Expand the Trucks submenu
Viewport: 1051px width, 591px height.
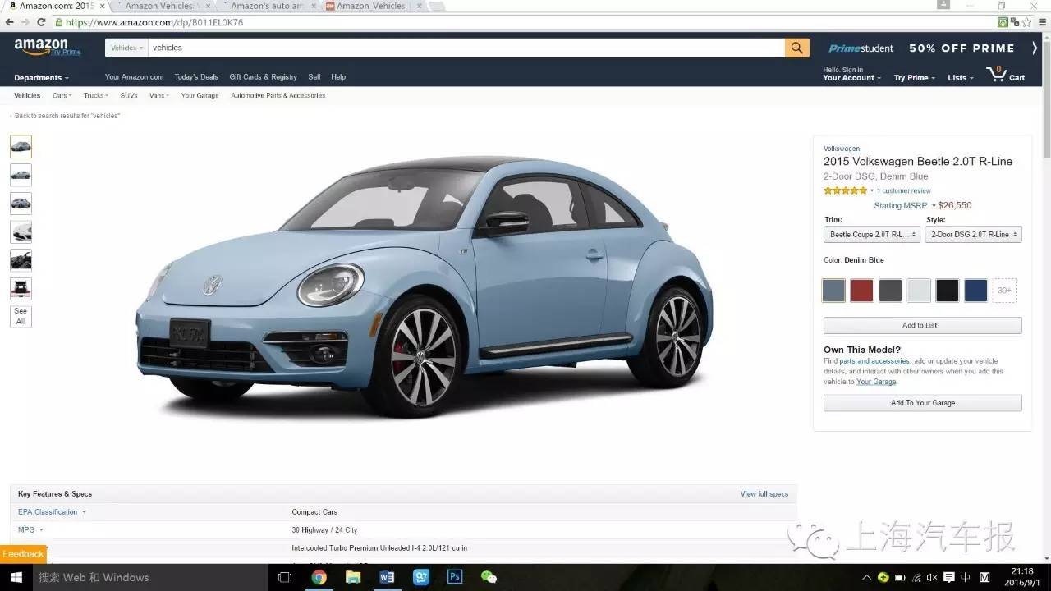(95, 96)
